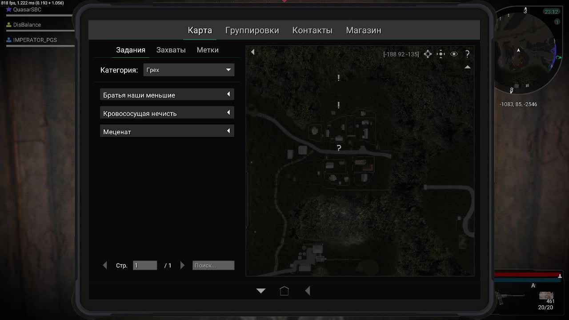
Task: Open the Метки sub-tab
Action: (x=208, y=50)
